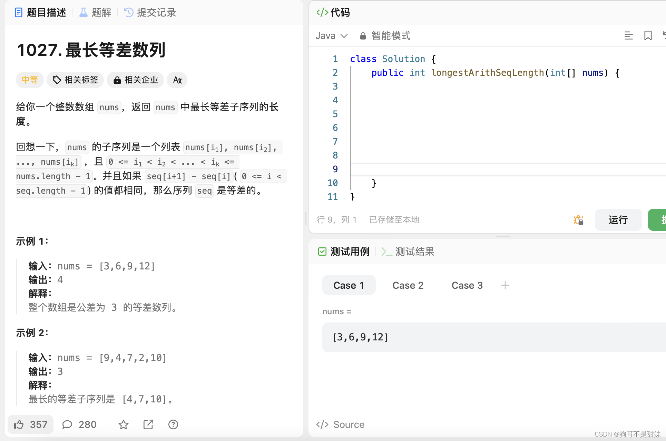The height and width of the screenshot is (441, 666).
Task: Star this problem as favorite
Action: [x=123, y=424]
